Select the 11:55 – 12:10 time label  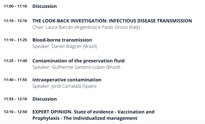point(15,99)
